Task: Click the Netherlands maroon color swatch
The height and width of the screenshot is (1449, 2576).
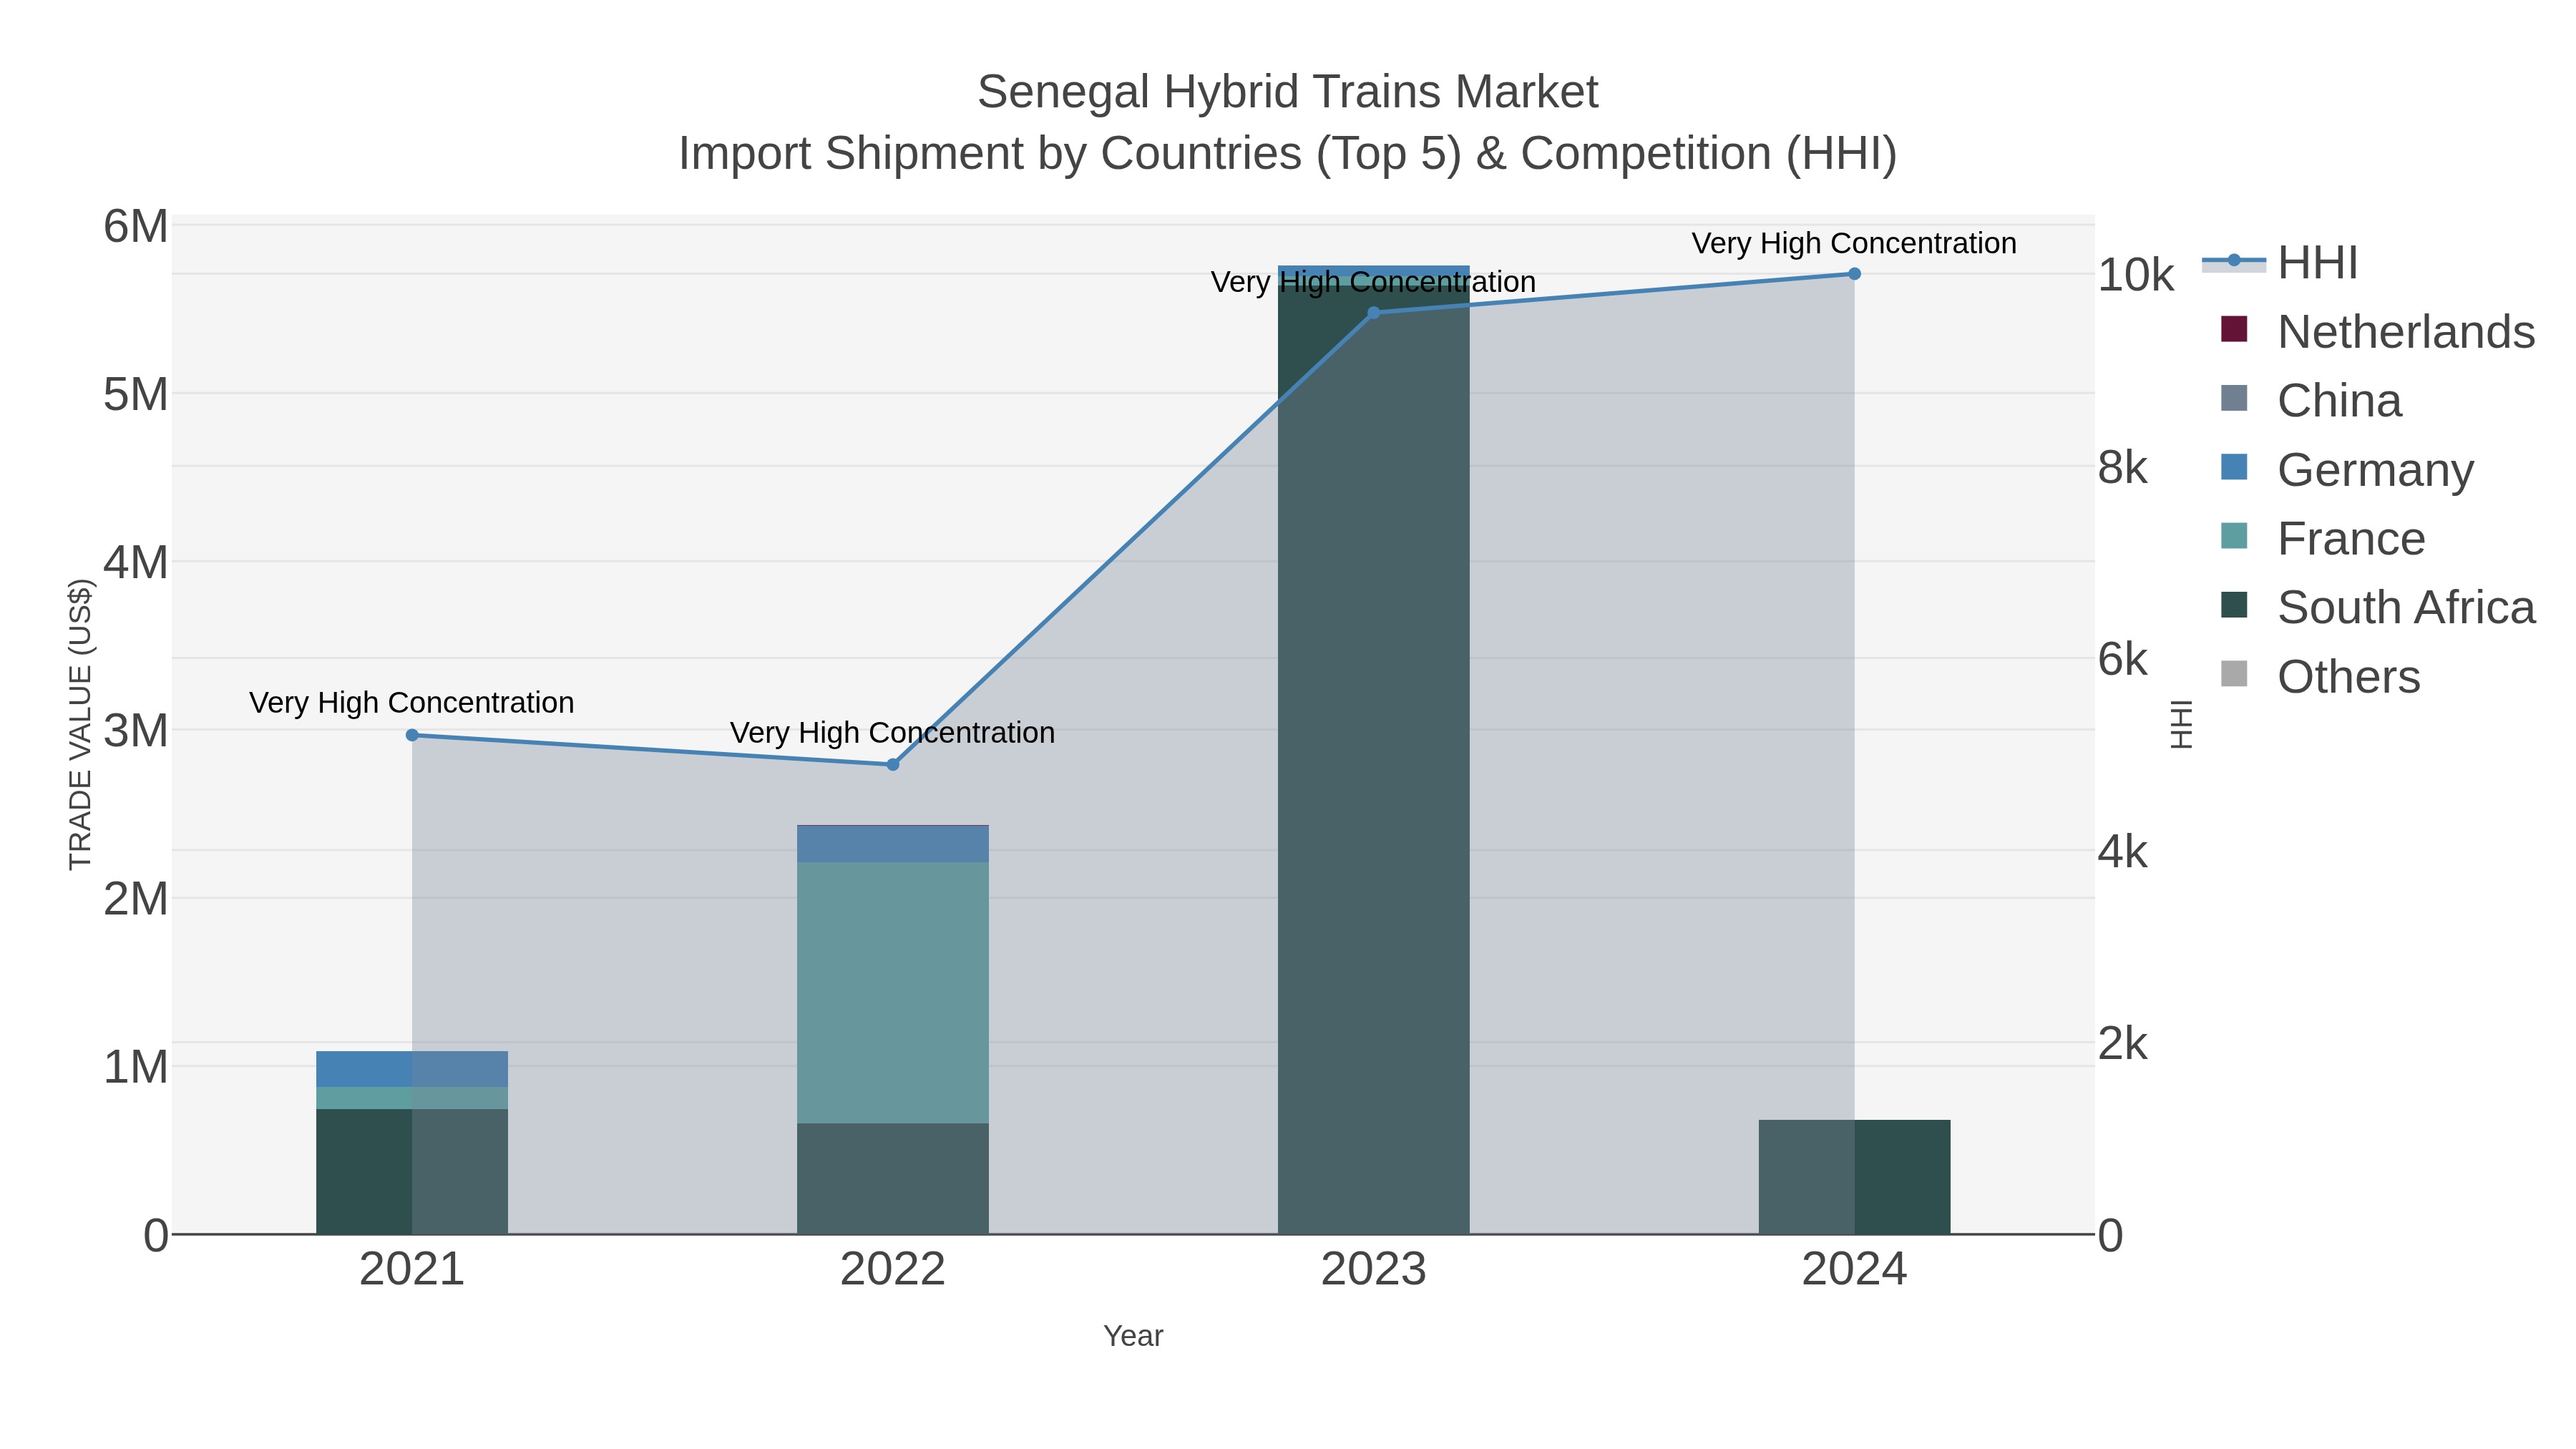Action: tap(2233, 329)
